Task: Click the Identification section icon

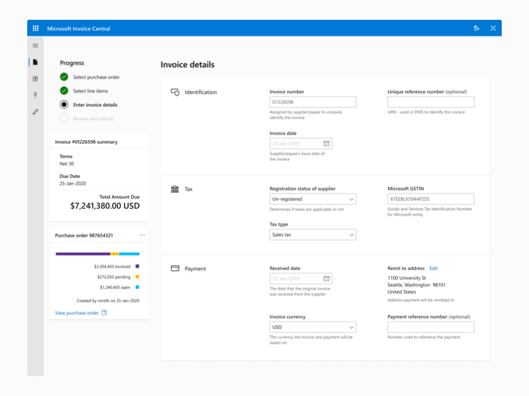Action: click(175, 92)
